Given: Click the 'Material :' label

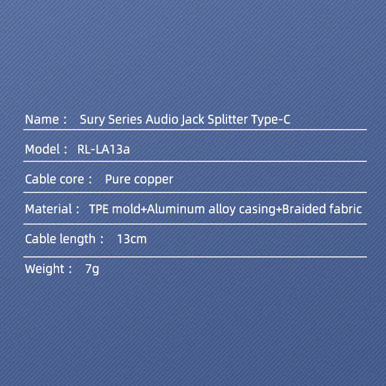Looking at the screenshot, I should click(52, 209).
